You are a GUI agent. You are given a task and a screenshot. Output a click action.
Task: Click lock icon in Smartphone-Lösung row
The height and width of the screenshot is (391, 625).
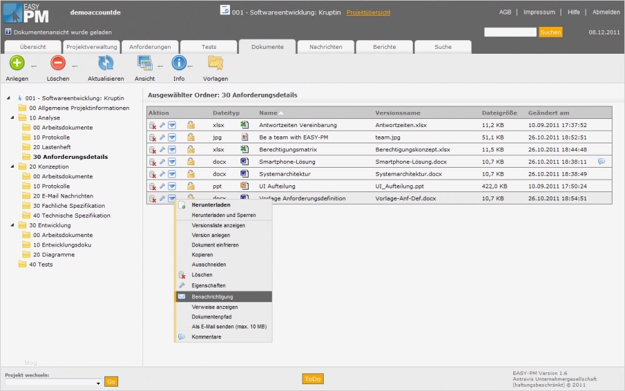[x=191, y=161]
